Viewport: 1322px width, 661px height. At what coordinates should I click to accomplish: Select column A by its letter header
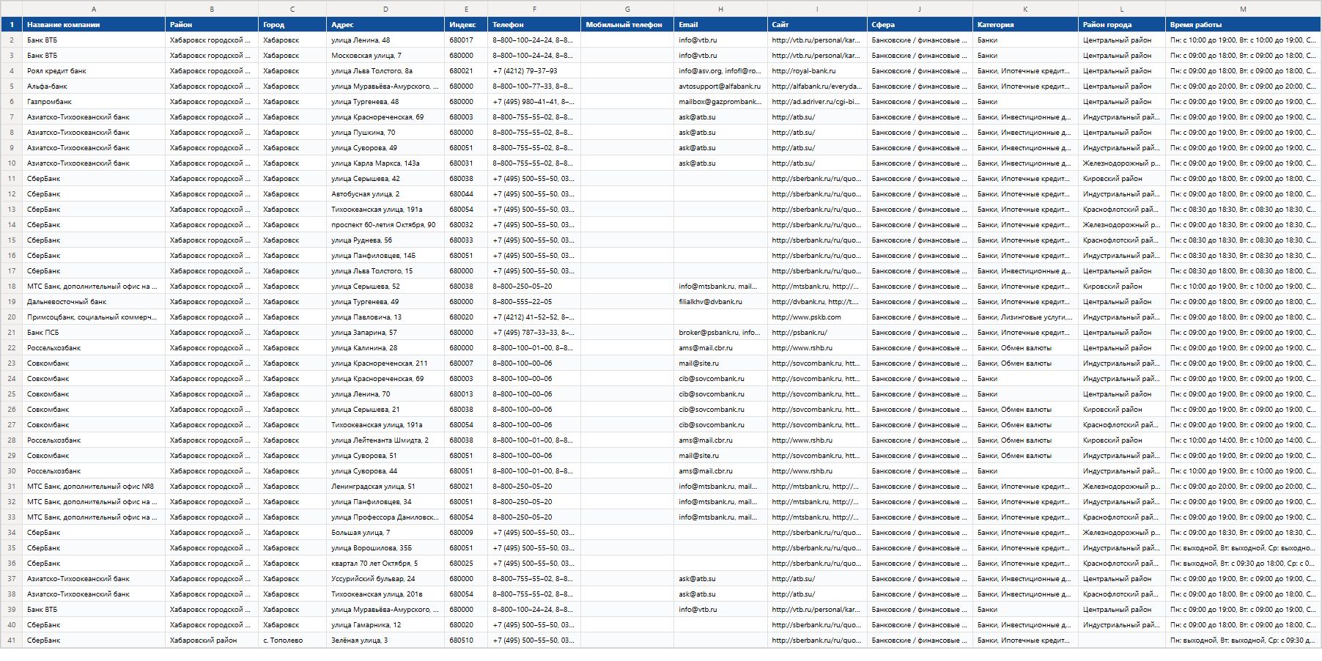94,9
